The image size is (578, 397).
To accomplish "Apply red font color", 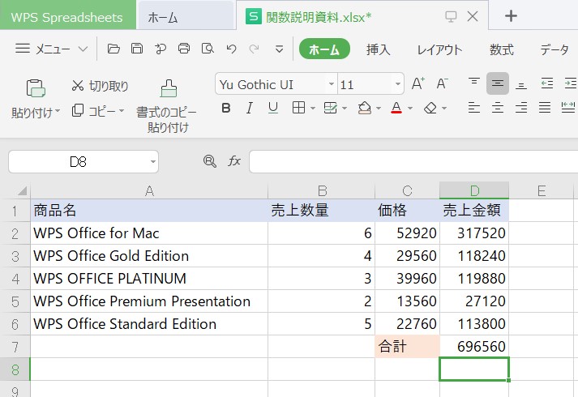I will [x=396, y=108].
